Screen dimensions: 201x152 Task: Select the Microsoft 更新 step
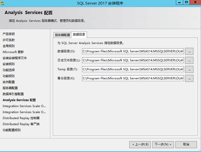(13, 52)
